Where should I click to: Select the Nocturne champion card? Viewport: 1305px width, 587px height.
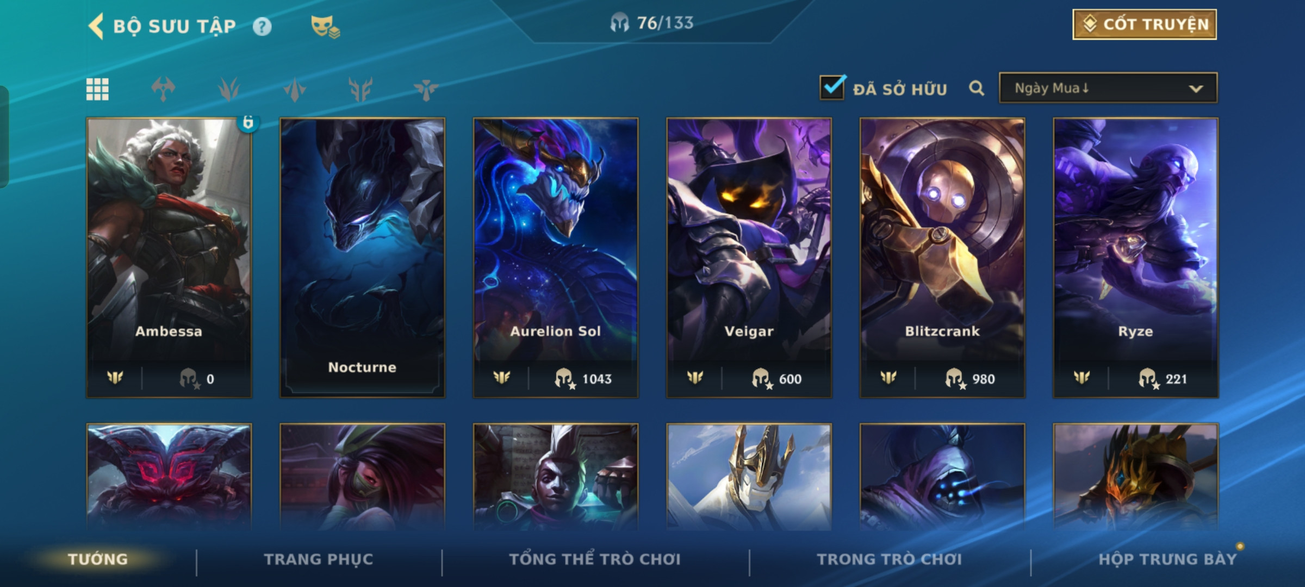(x=362, y=258)
